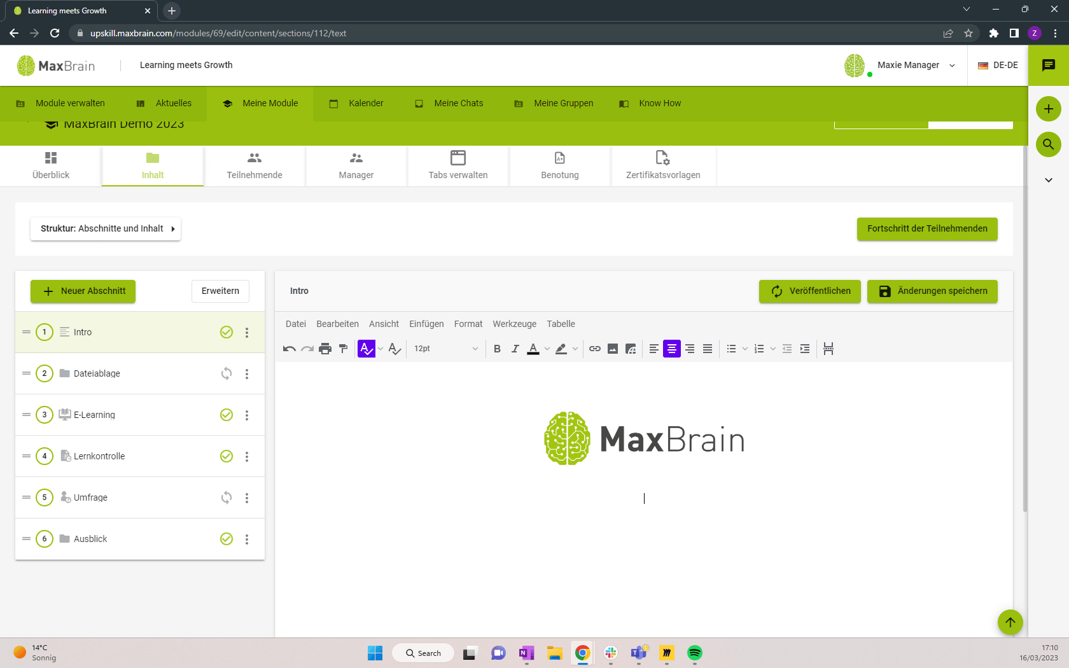This screenshot has width=1069, height=668.
Task: Switch to the Teilnehmende tab
Action: [x=255, y=166]
